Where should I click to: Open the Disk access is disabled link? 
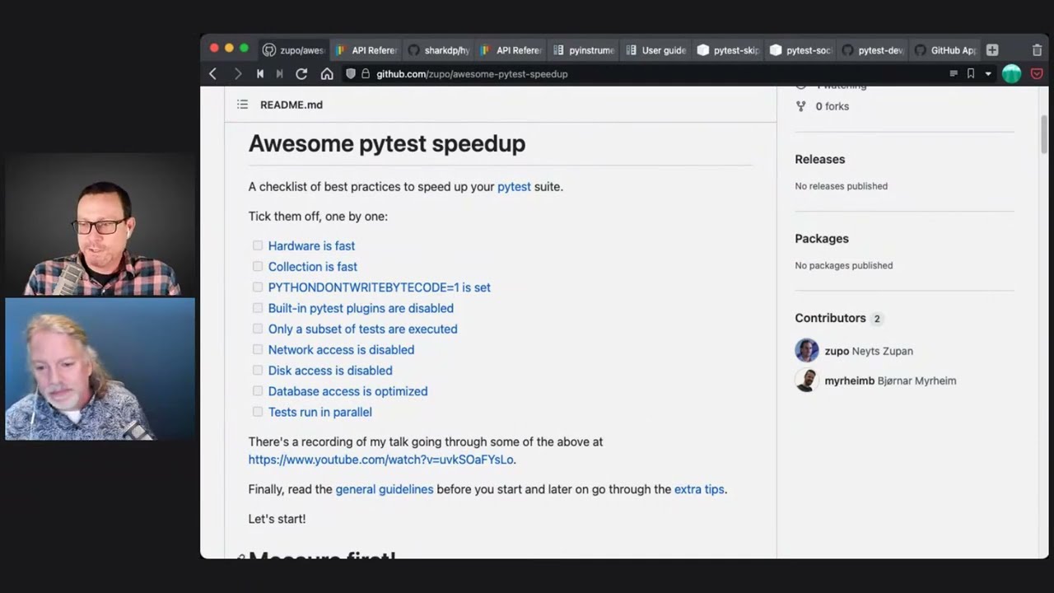(330, 371)
